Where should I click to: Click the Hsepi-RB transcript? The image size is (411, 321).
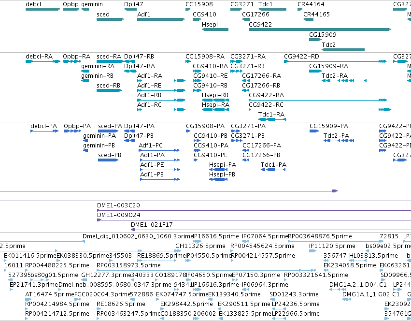click(215, 100)
